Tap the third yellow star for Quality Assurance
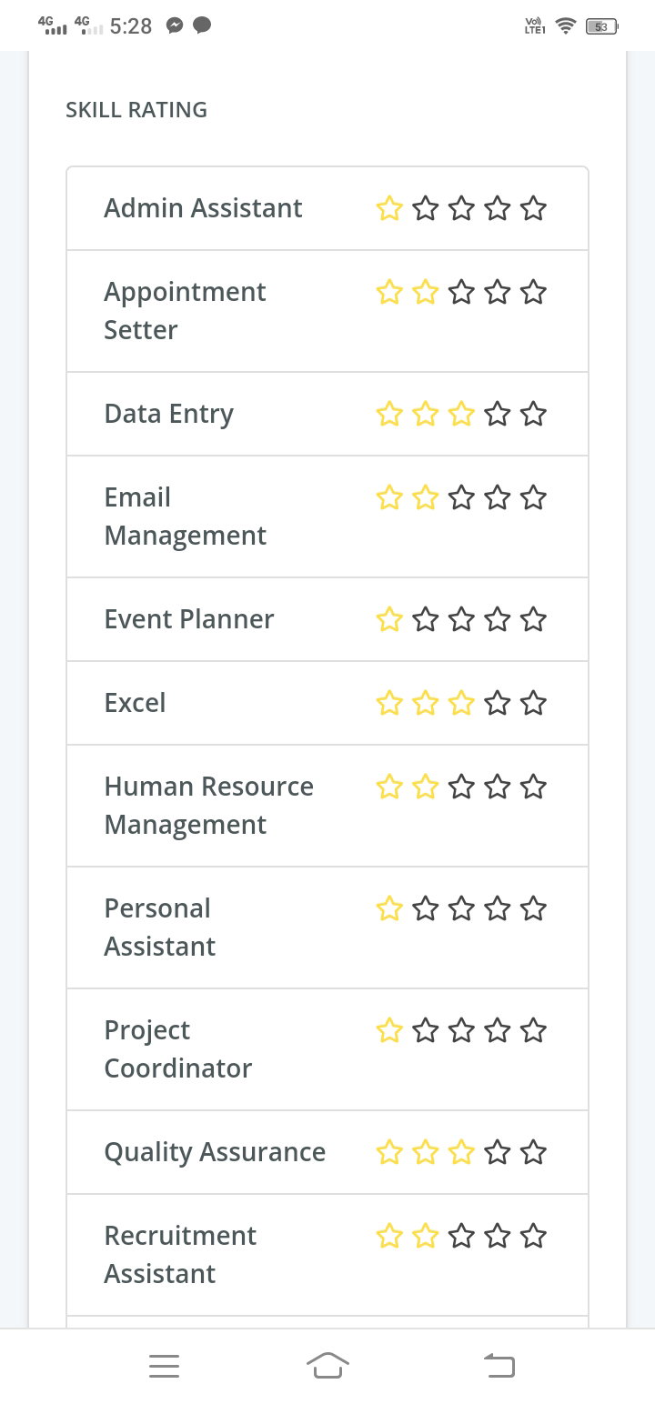Image resolution: width=655 pixels, height=1404 pixels. pyautogui.click(x=462, y=1152)
